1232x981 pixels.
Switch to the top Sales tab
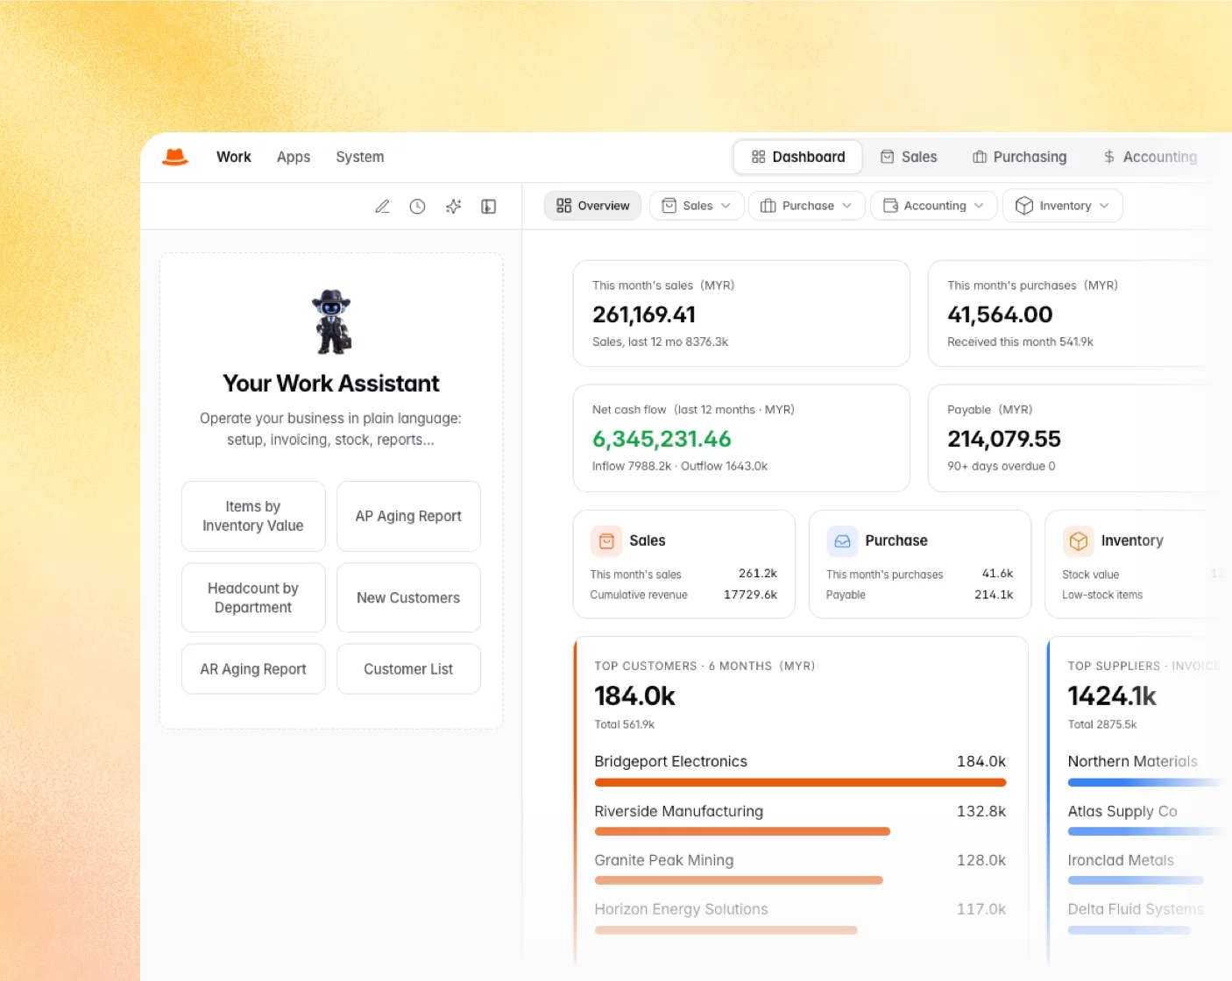pyautogui.click(x=909, y=157)
